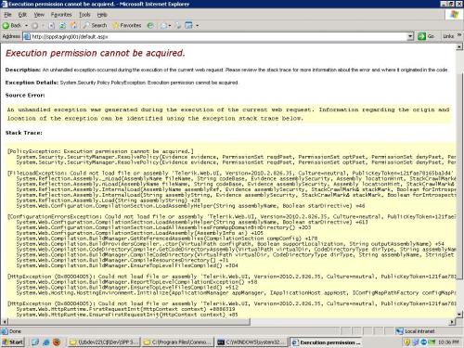Click the Local intranet zone indicator
Screen dimensions: 464x348
(x=415, y=331)
